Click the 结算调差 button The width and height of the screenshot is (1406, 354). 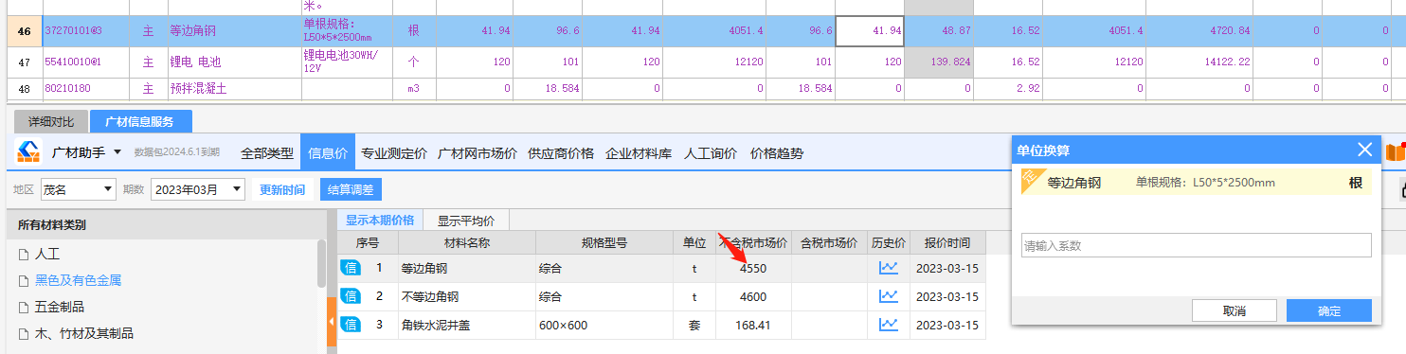tap(351, 189)
